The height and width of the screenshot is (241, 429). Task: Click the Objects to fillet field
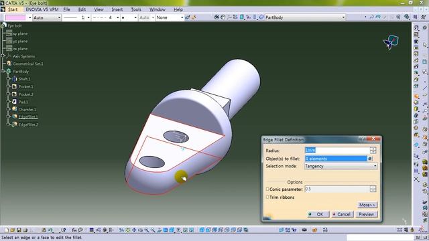click(x=336, y=159)
